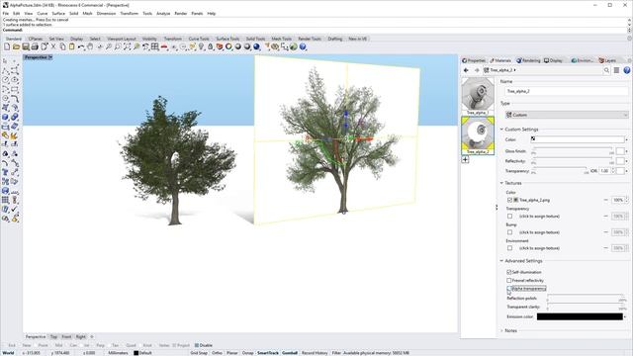
Task: Click the black Emission color swatch
Action: point(580,316)
